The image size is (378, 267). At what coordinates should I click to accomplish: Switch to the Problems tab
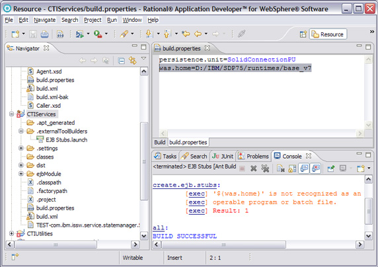(x=254, y=156)
